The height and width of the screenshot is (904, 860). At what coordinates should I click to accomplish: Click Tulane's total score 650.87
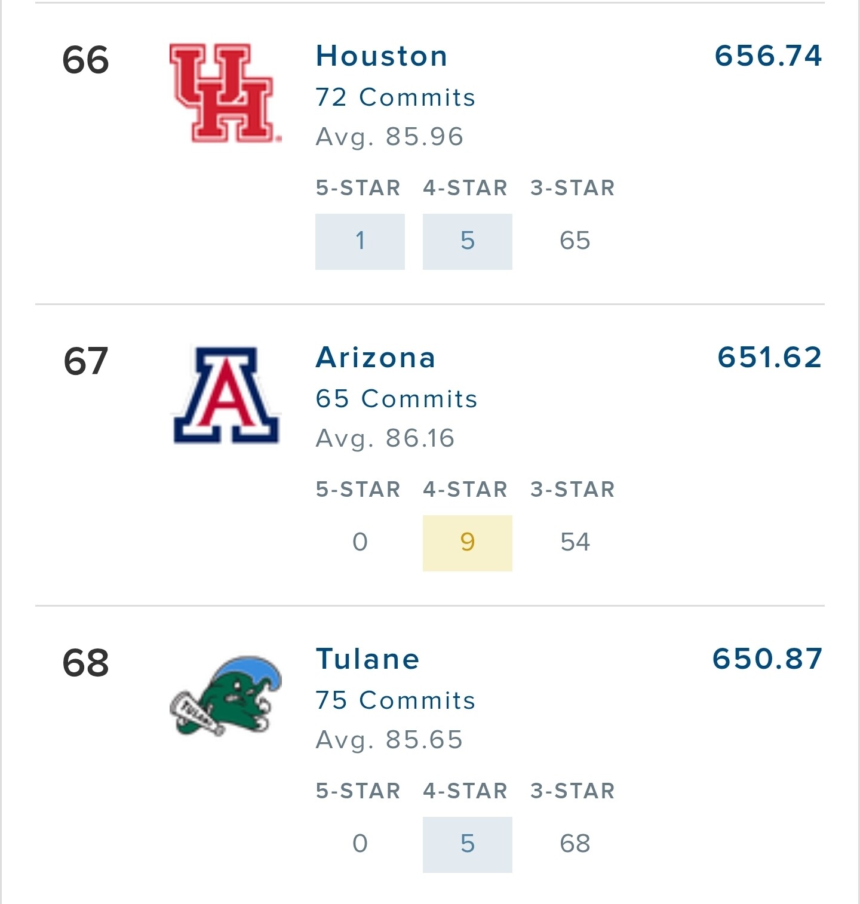767,659
